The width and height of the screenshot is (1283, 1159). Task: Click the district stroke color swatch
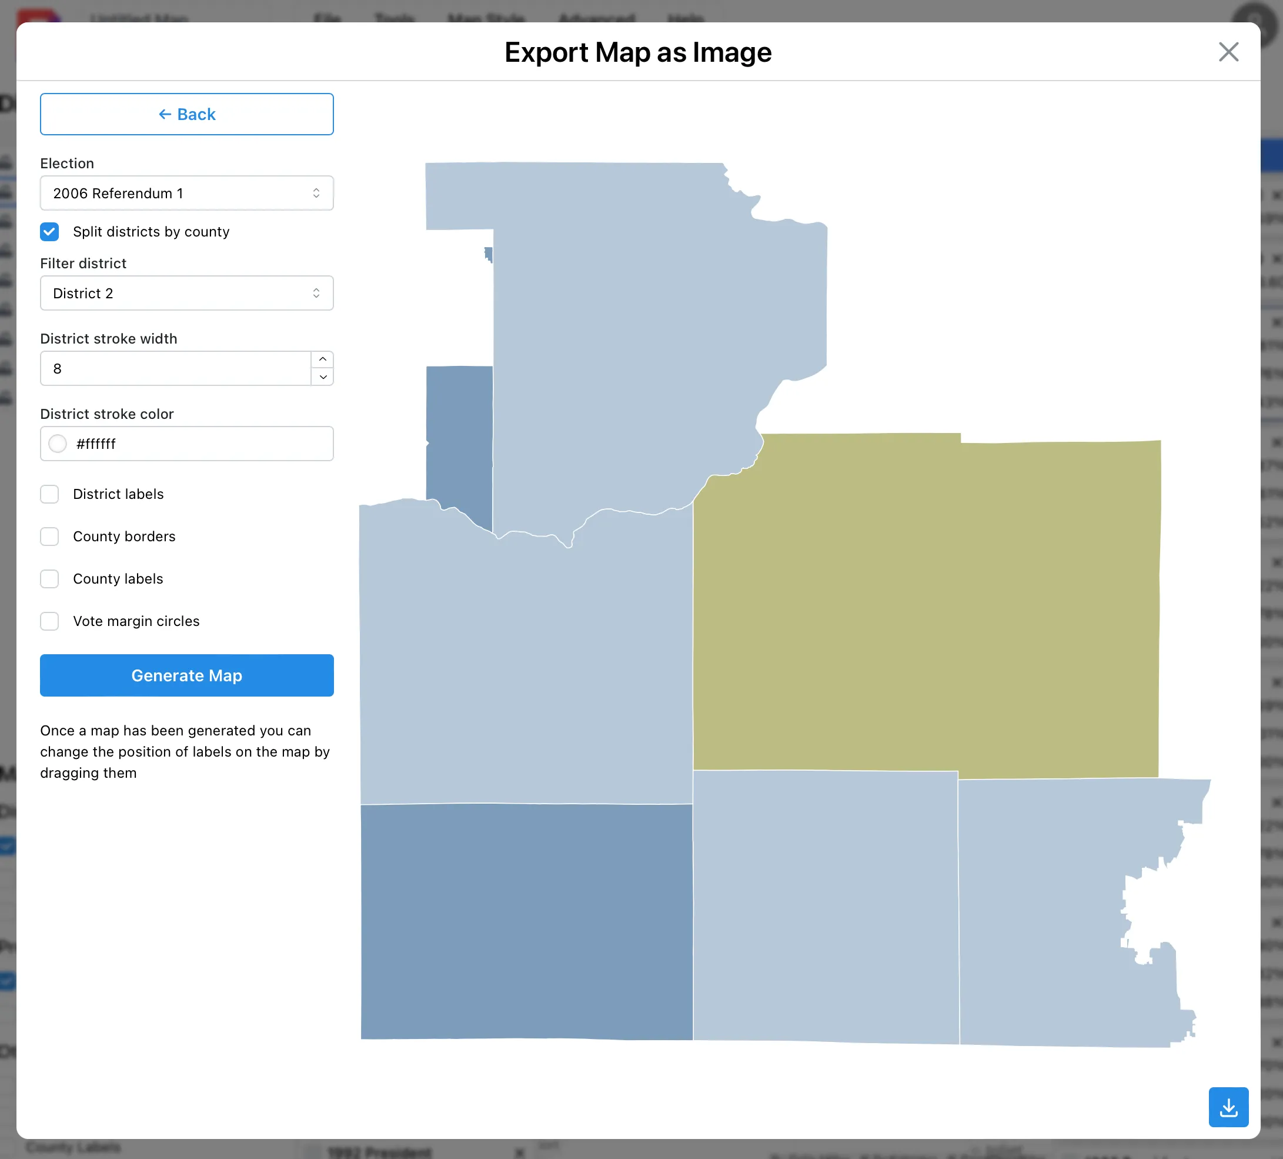pyautogui.click(x=57, y=444)
